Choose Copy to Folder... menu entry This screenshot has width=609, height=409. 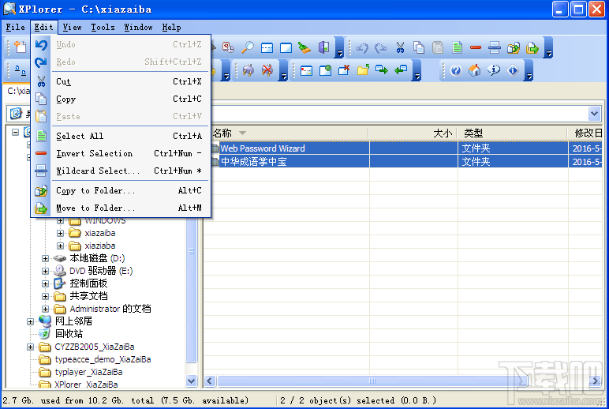pos(121,190)
